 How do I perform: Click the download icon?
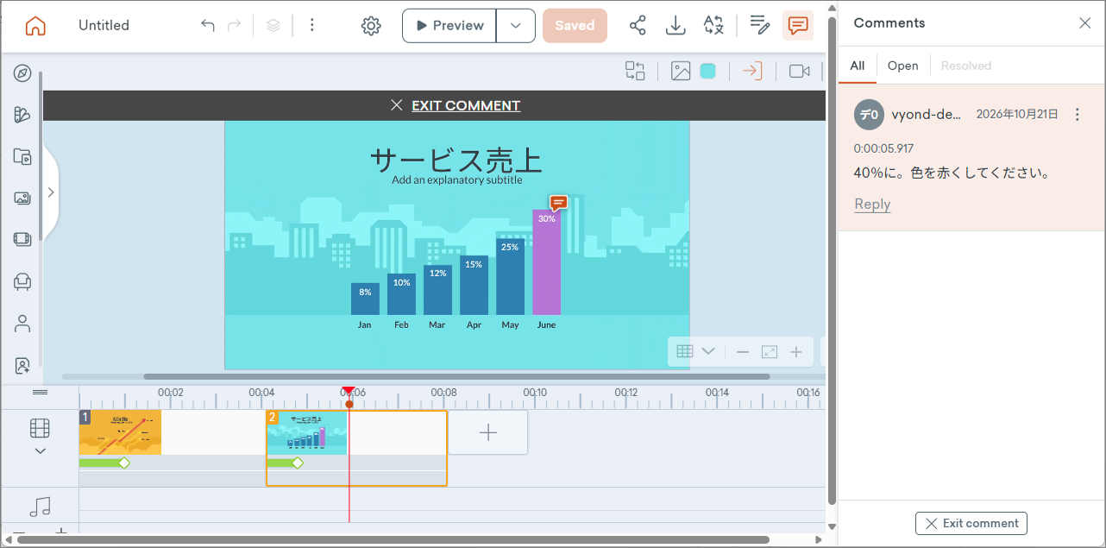676,26
